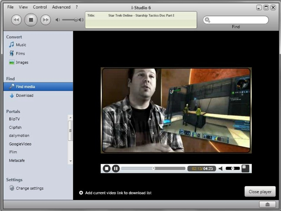The image size is (281, 211).
Task: Open the File menu
Action: pos(11,7)
